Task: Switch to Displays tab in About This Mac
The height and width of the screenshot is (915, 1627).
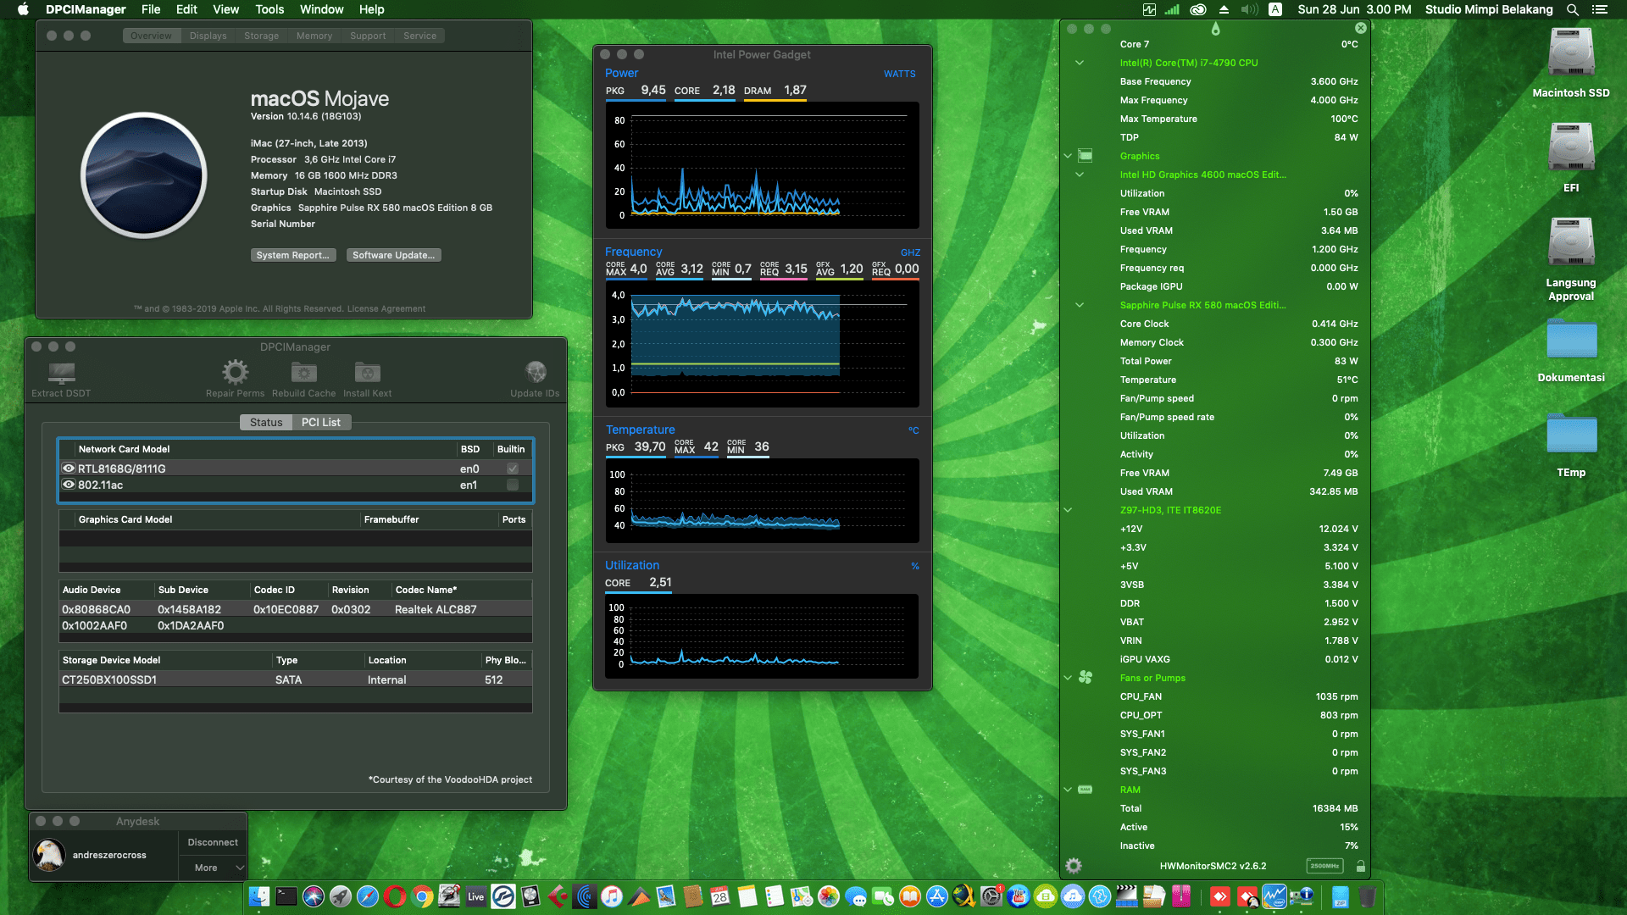Action: pos(208,36)
